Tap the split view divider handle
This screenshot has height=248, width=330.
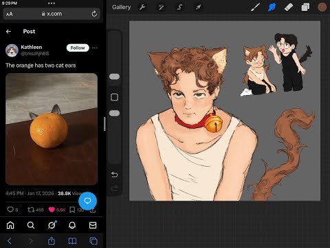104,124
